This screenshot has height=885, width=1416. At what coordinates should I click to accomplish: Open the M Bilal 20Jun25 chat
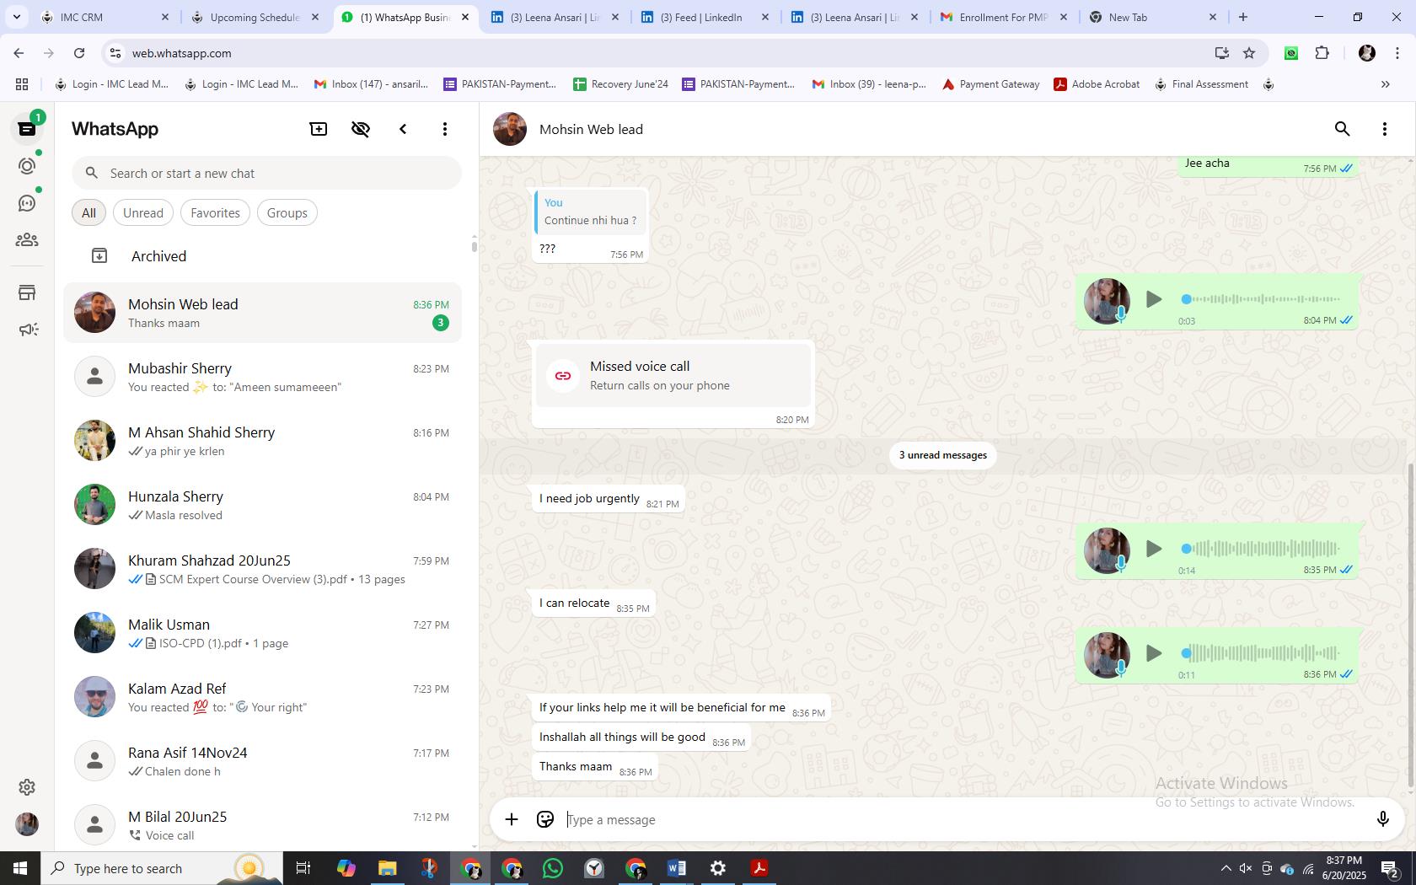[262, 825]
